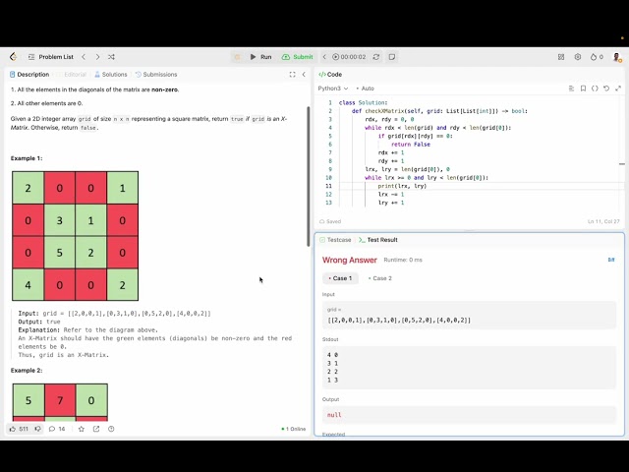Image resolution: width=629 pixels, height=472 pixels.
Task: Click the 'Runtime: 0 ms' text
Action: (x=403, y=260)
